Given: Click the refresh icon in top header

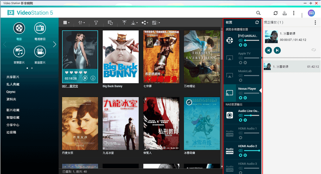Looking at the screenshot, I should click(x=276, y=13).
